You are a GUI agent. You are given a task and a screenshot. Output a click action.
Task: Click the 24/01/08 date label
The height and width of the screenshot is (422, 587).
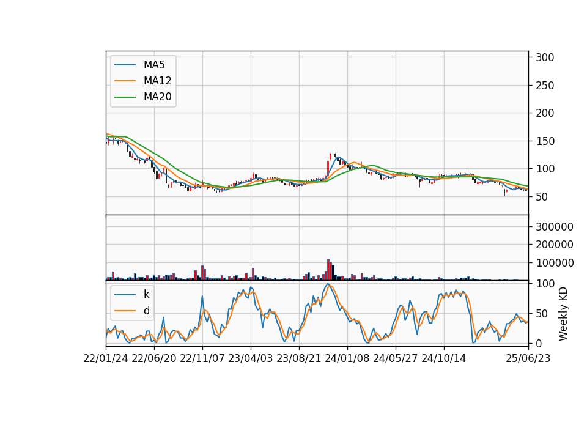[347, 358]
